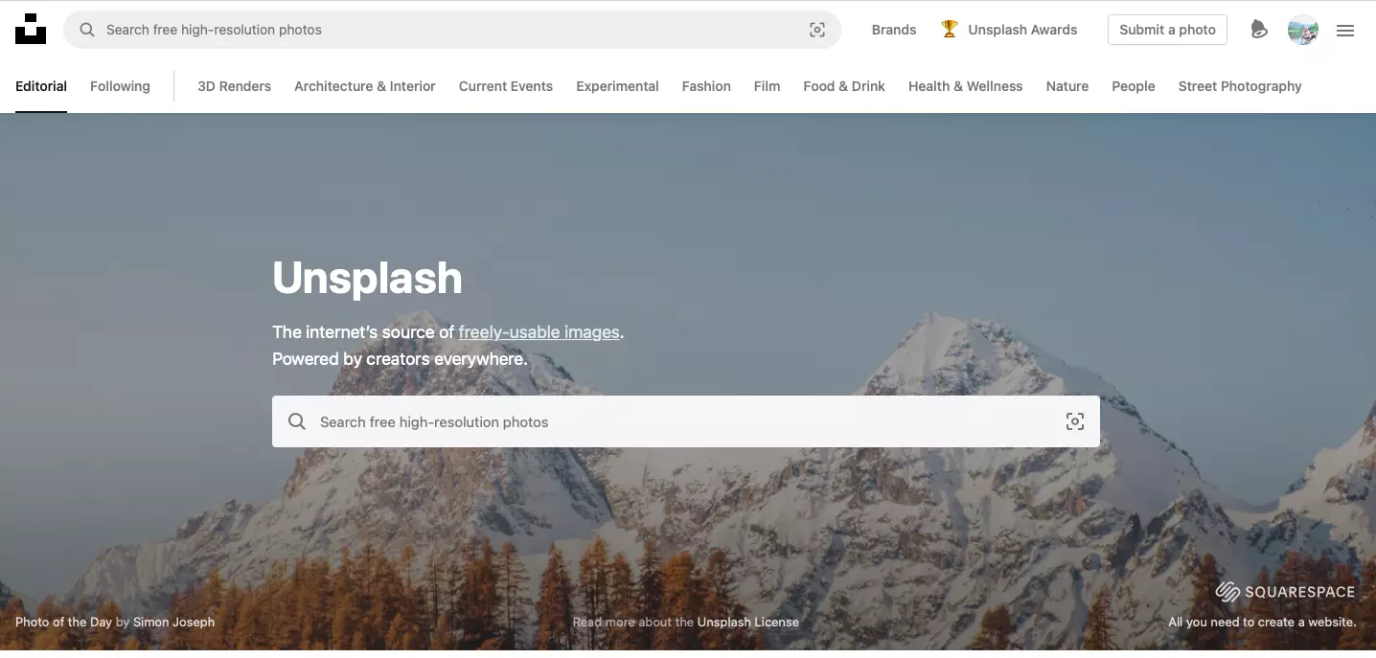Open Simon Joseph's profile link

(x=173, y=622)
